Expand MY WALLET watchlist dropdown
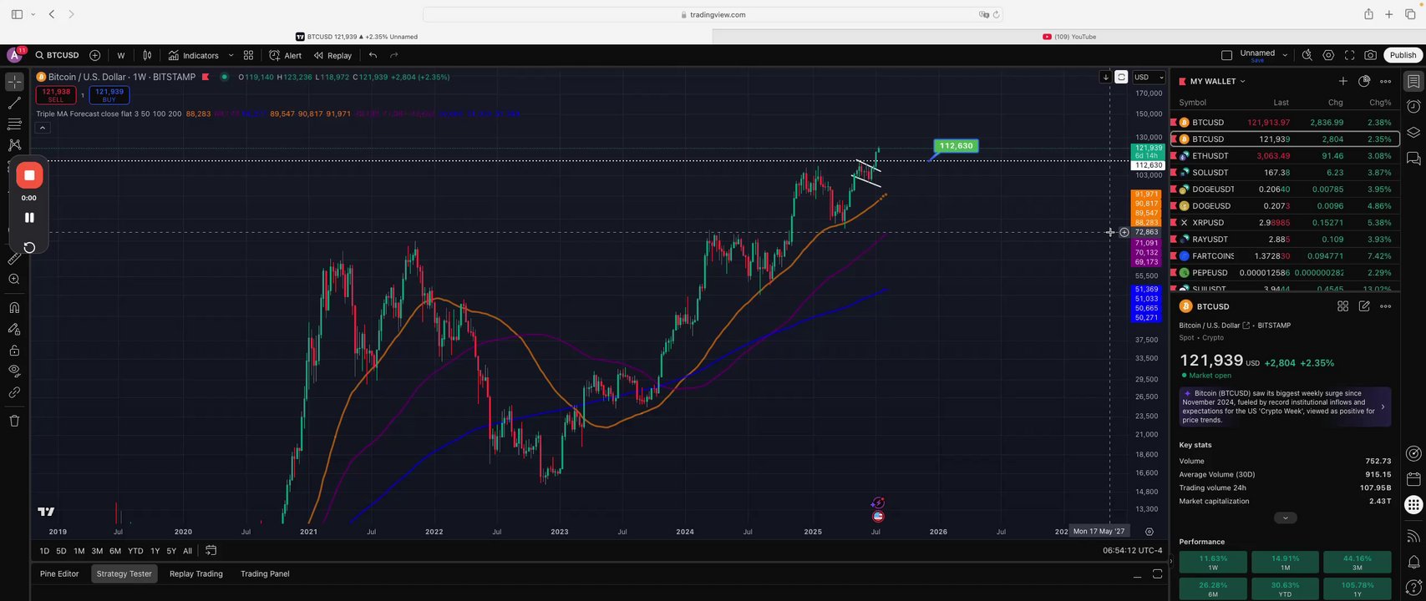Image resolution: width=1426 pixels, height=601 pixels. coord(1217,81)
